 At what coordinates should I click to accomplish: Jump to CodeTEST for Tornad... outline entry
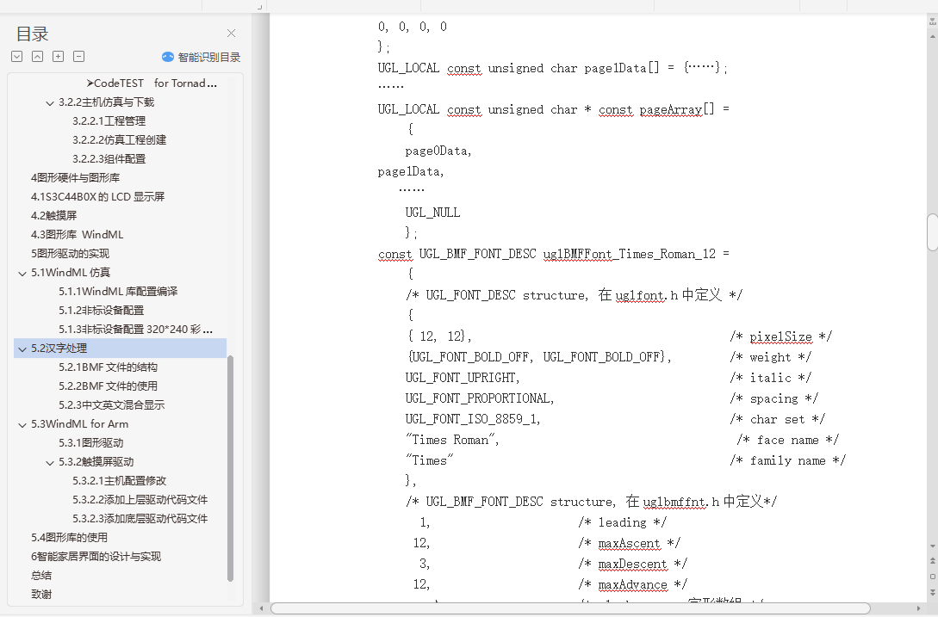point(152,83)
